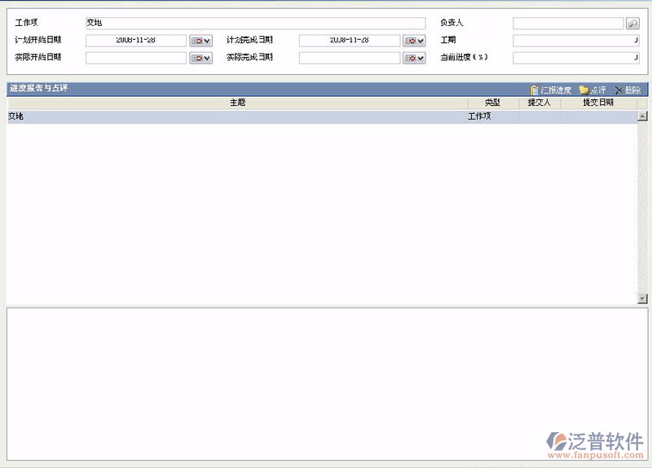Click the 工作项 type cell in the row

(x=493, y=116)
